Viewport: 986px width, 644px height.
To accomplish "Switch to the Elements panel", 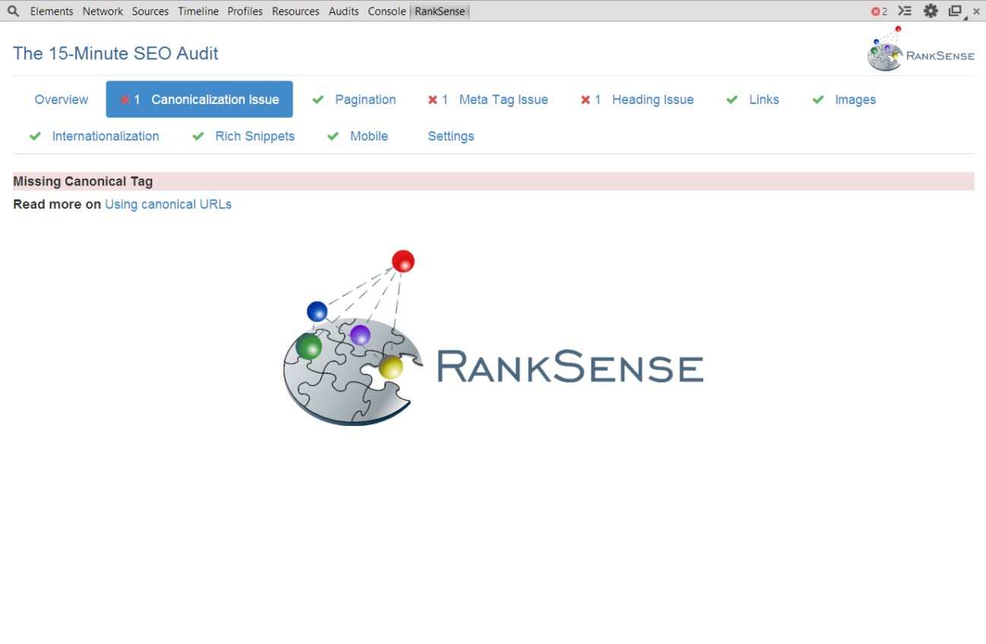I will 52,11.
